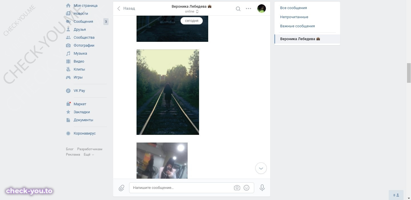The width and height of the screenshot is (411, 200).
Task: Open the Коронавирус menu link
Action: [85, 133]
